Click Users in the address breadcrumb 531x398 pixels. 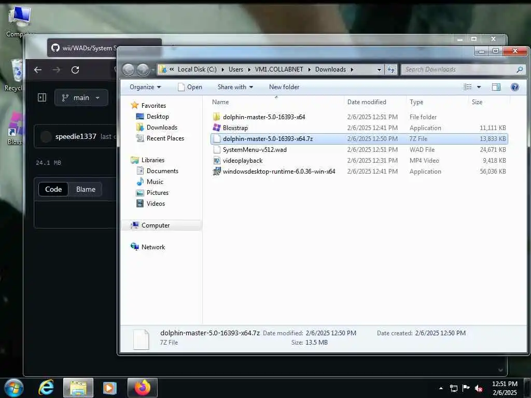tap(236, 69)
